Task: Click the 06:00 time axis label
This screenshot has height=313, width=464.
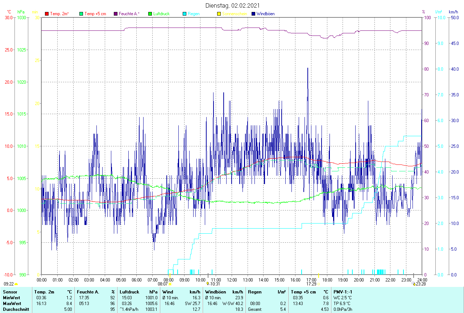Action: 137,280
